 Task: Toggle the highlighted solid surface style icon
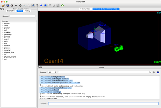pyautogui.click(x=46, y=5)
